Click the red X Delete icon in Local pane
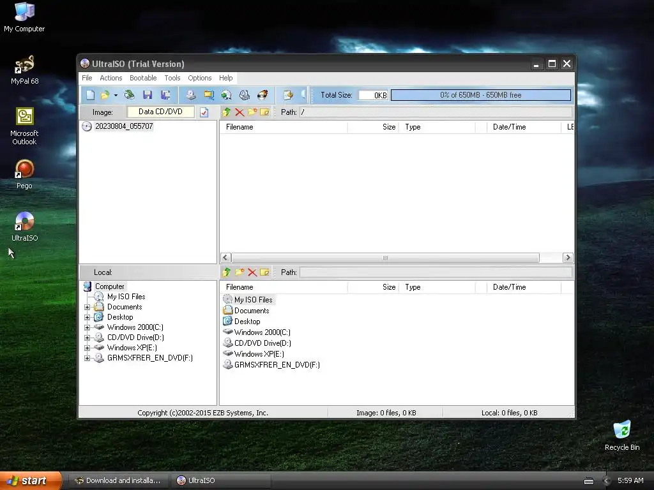654x490 pixels. tap(252, 272)
